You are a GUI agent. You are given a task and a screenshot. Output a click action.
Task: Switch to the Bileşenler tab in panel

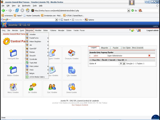[x=104, y=48]
